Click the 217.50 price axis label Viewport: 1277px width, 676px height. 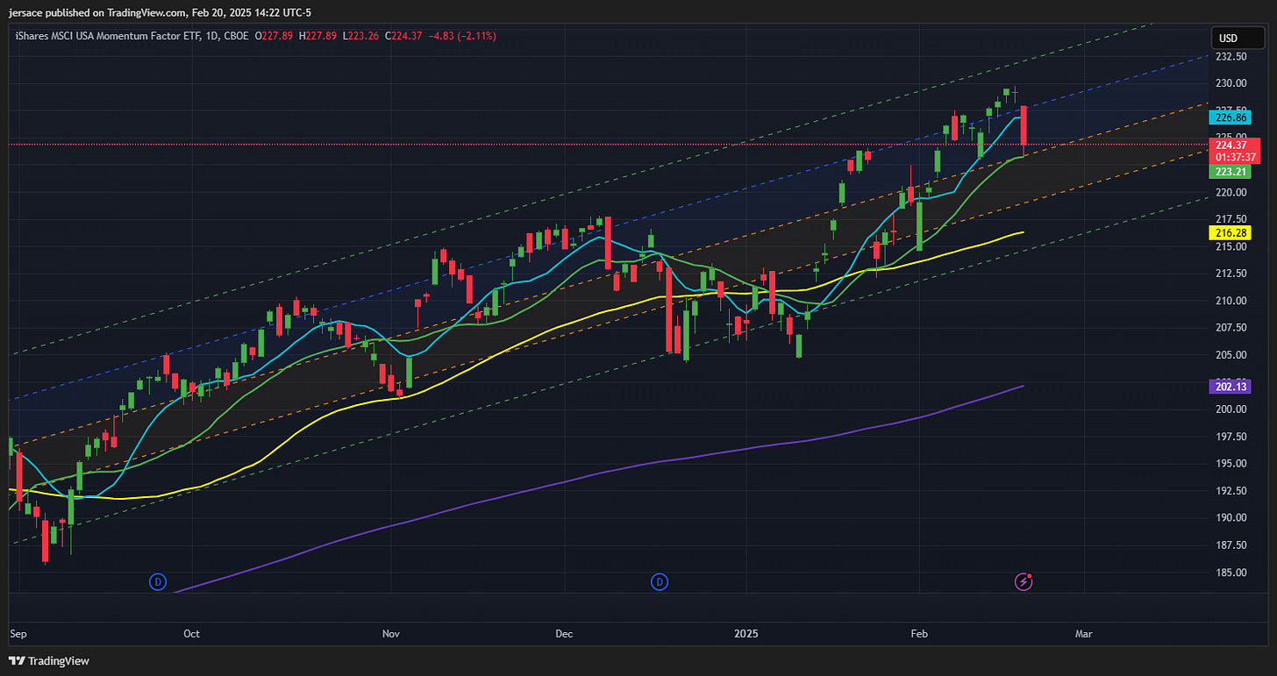click(x=1231, y=220)
